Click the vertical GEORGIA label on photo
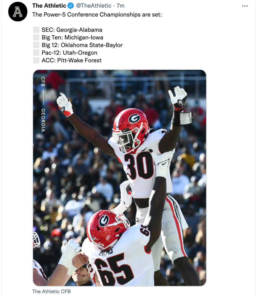257x297 pixels. point(43,120)
